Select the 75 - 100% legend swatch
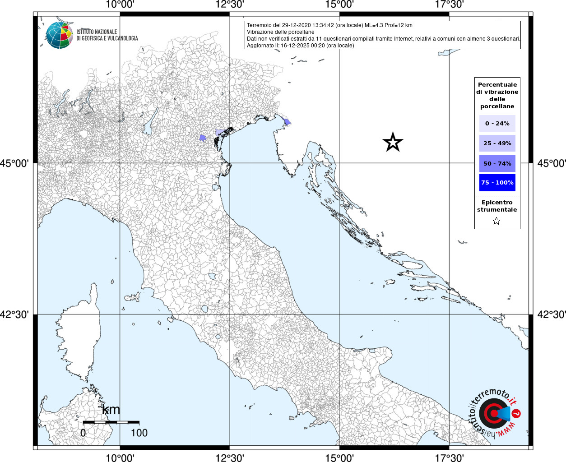Screen dimensions: 566x462 click(x=497, y=183)
